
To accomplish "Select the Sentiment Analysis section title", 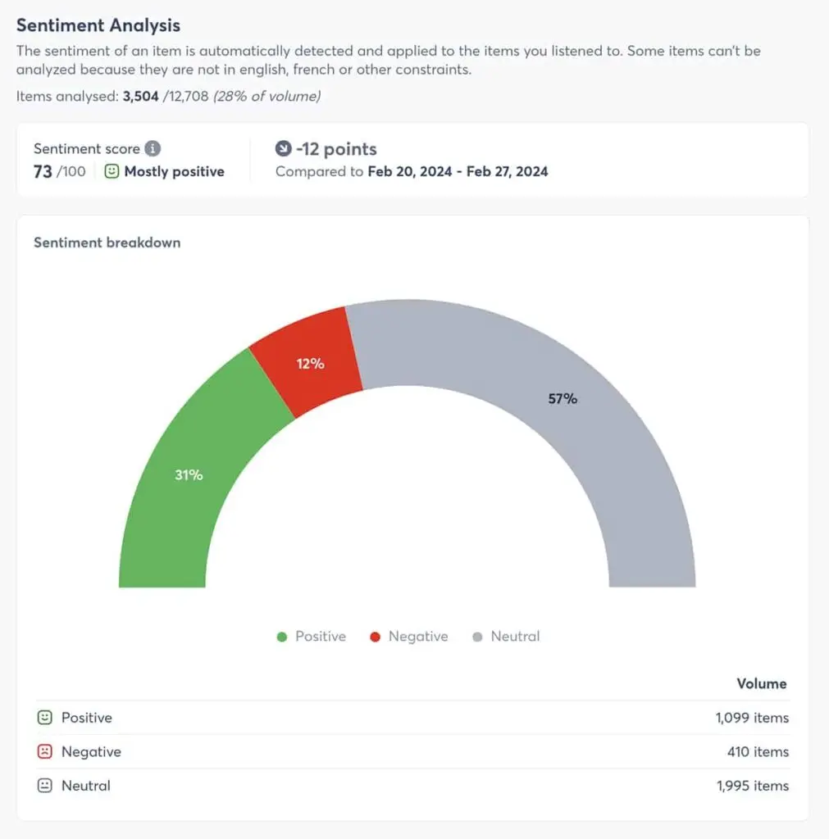I will point(98,25).
